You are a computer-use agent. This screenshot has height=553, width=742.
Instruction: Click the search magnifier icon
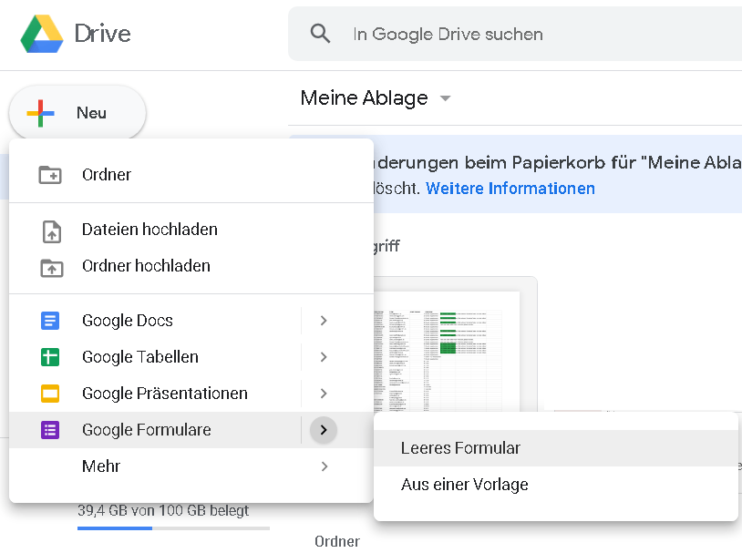(320, 34)
